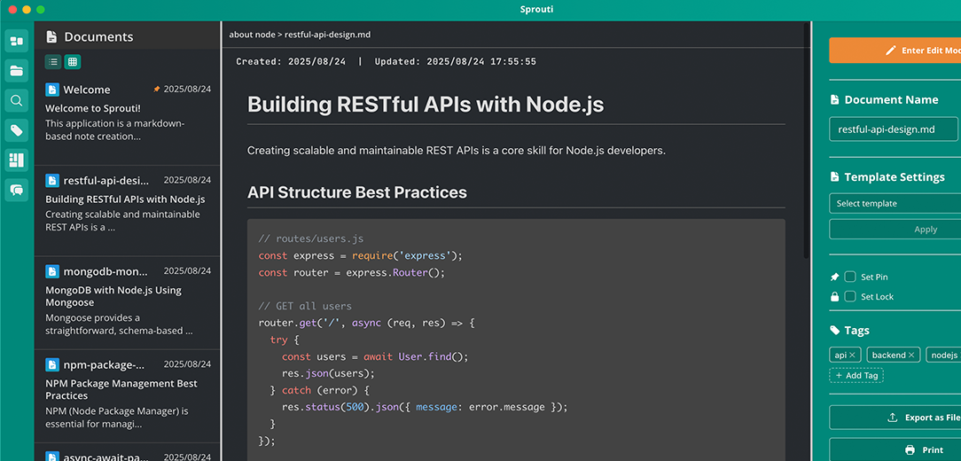Remove the api tag

click(x=853, y=356)
